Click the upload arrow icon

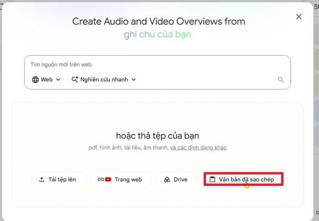(x=42, y=179)
